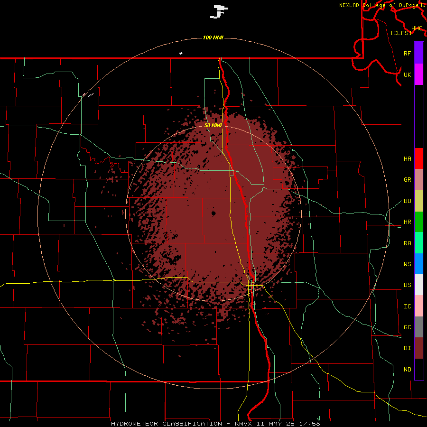Pick the WS blue legend swatch
The image size is (427, 427).
click(x=419, y=264)
